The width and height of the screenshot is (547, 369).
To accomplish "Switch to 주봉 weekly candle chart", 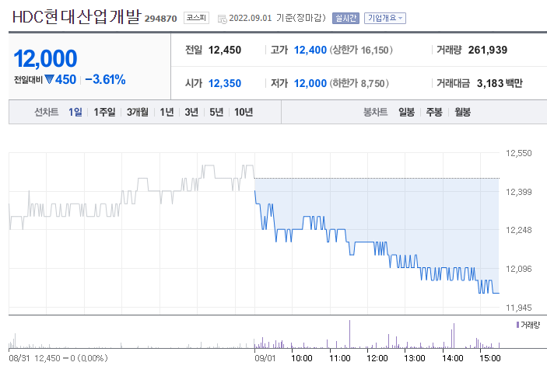I will point(434,112).
